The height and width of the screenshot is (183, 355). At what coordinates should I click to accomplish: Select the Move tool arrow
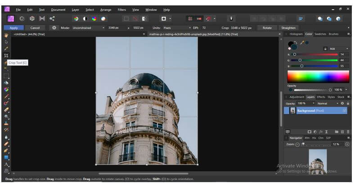(6, 42)
